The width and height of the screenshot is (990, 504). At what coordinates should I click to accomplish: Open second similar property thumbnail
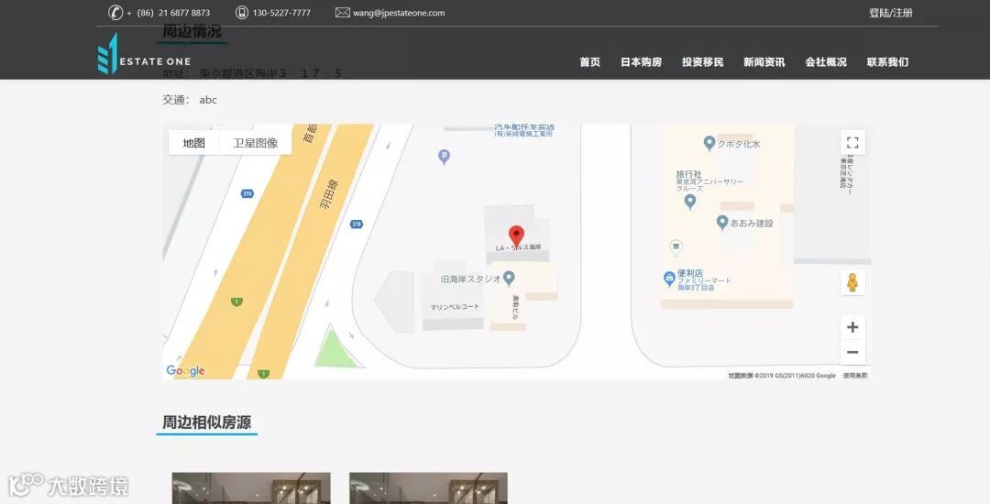pyautogui.click(x=428, y=488)
